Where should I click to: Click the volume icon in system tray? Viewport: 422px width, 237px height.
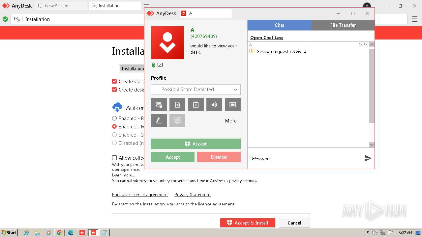click(x=375, y=233)
